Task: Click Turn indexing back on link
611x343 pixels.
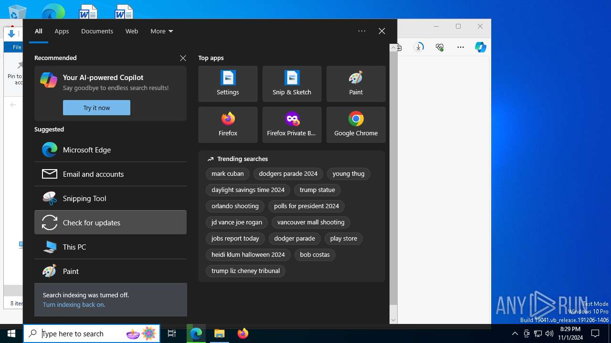Action: 74,304
